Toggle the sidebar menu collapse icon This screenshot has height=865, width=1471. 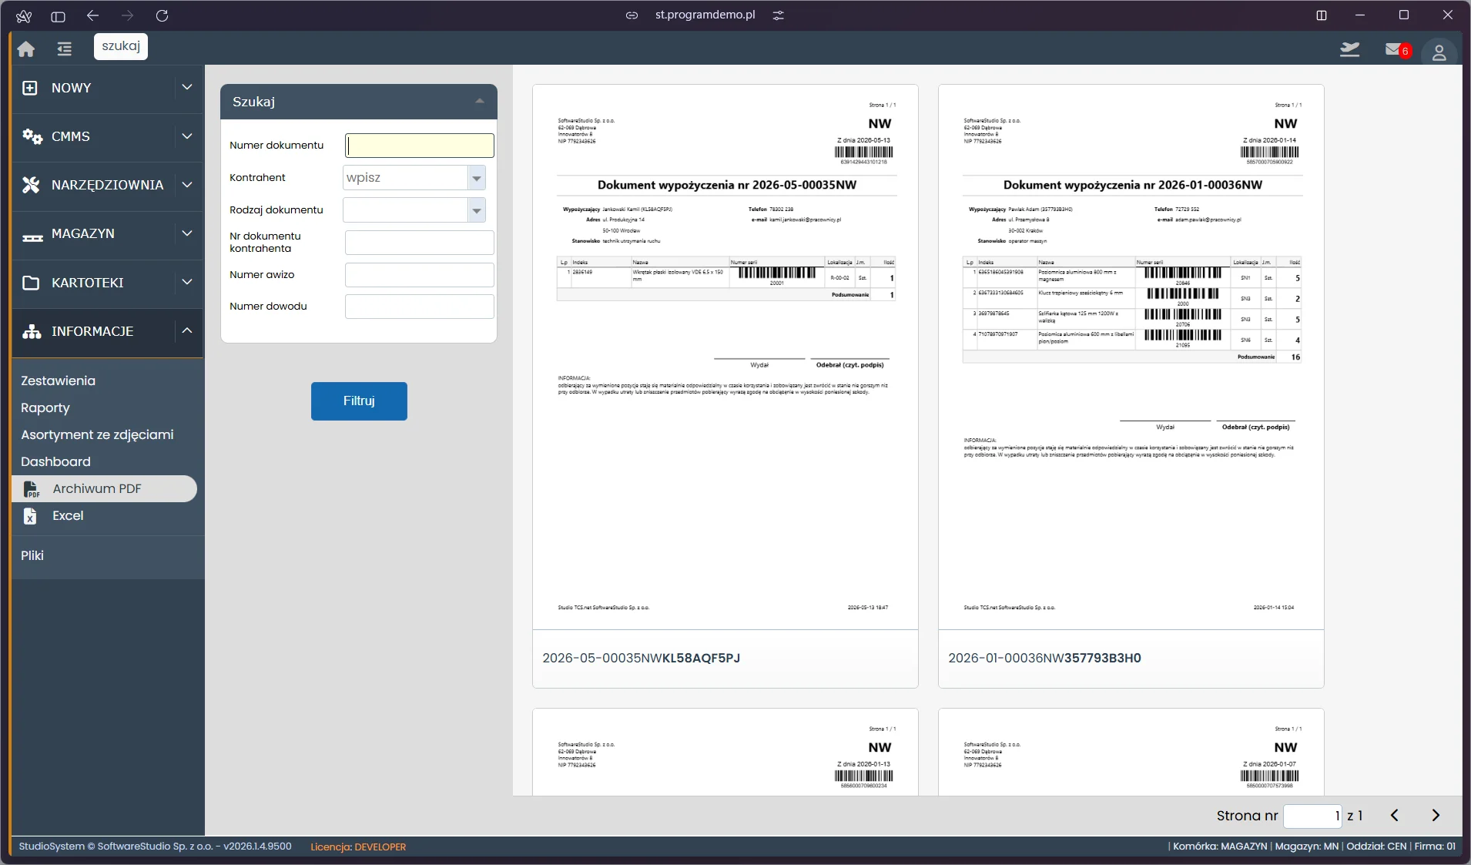click(x=64, y=49)
